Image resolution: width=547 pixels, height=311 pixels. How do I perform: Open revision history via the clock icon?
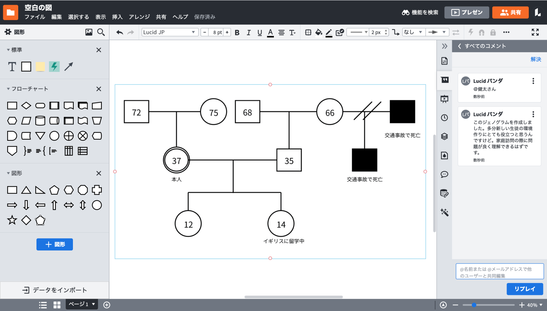pos(444,117)
